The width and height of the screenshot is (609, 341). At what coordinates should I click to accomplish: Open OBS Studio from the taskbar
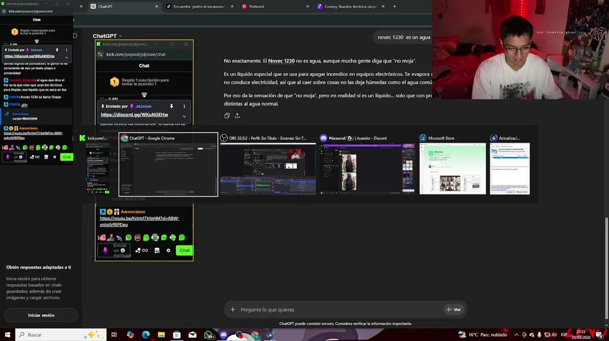(239, 335)
